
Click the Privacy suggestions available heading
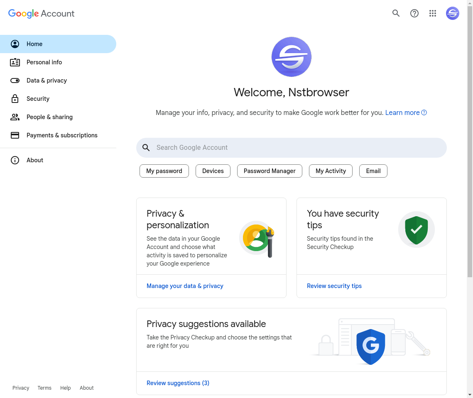coord(206,324)
